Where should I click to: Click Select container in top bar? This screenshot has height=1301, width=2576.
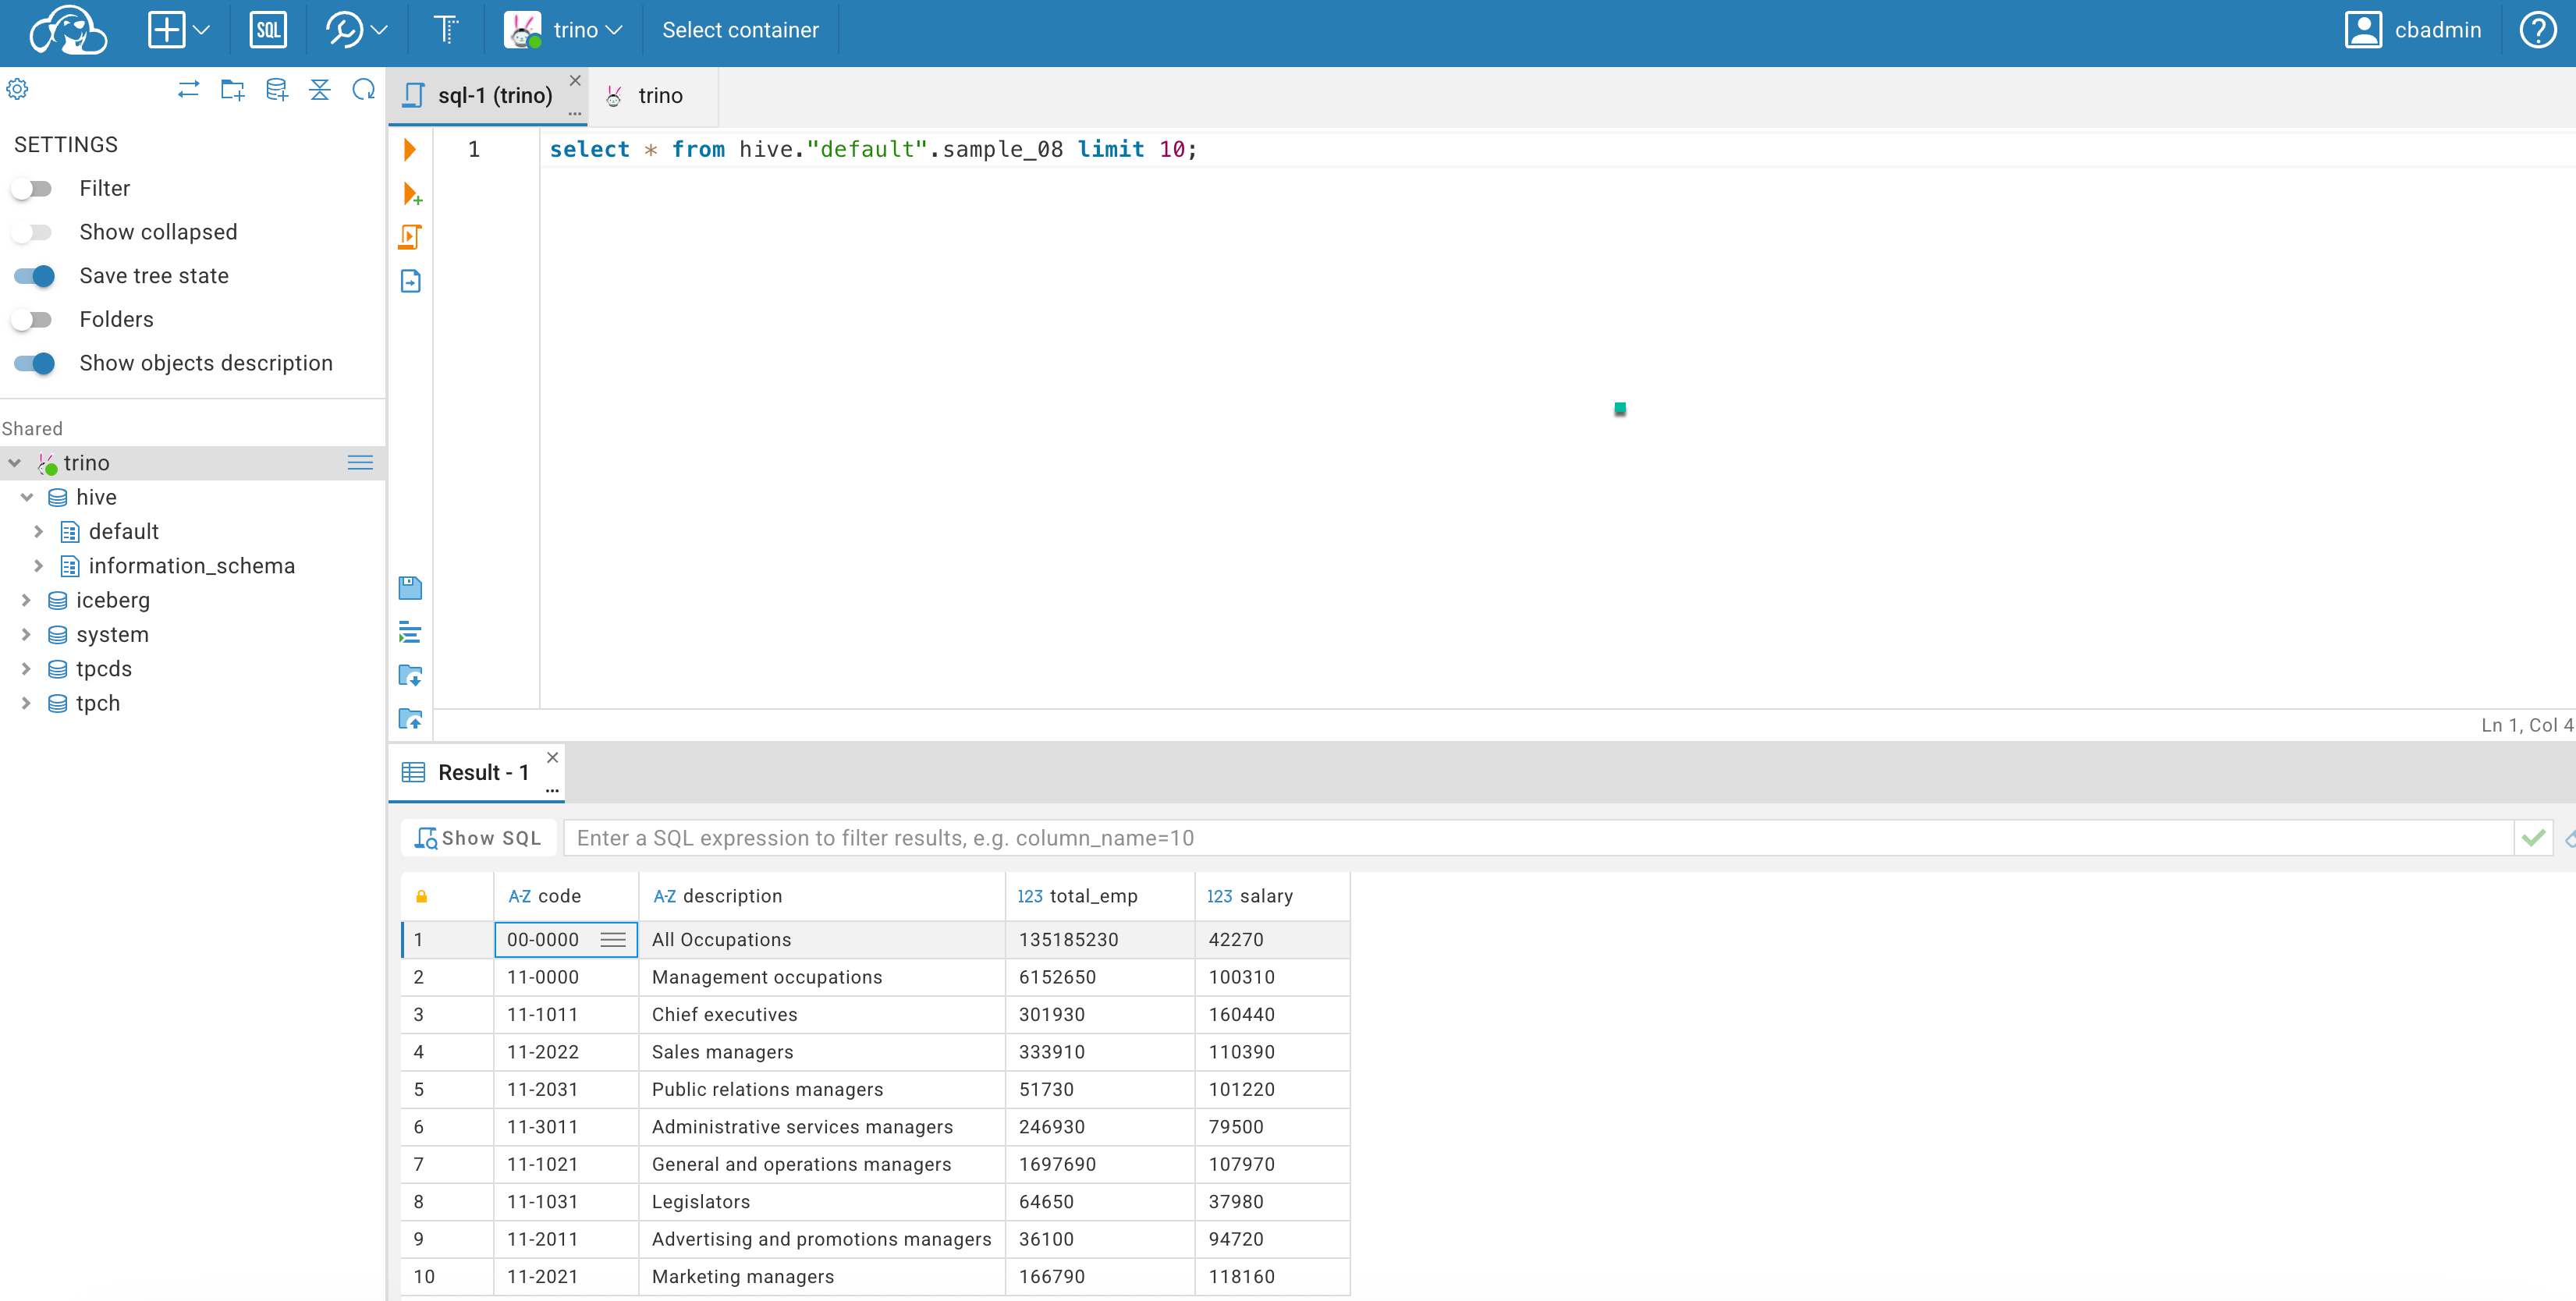point(740,30)
